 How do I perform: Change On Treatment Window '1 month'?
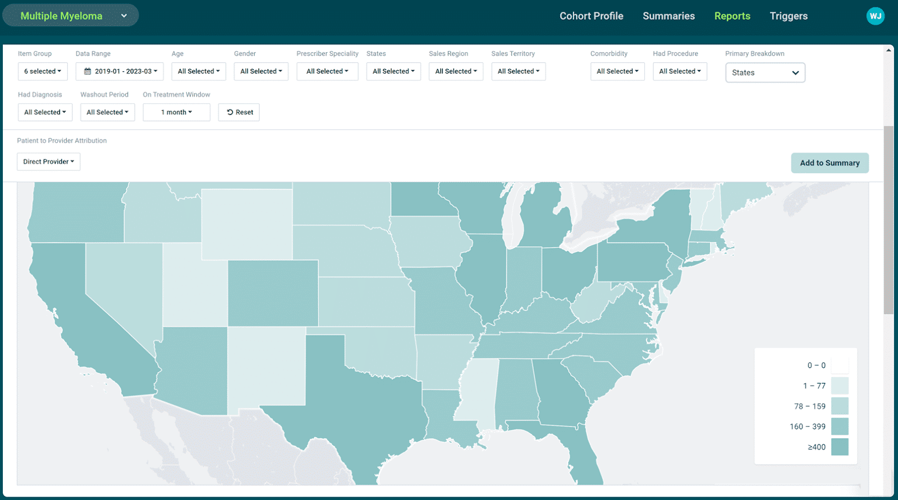point(176,112)
